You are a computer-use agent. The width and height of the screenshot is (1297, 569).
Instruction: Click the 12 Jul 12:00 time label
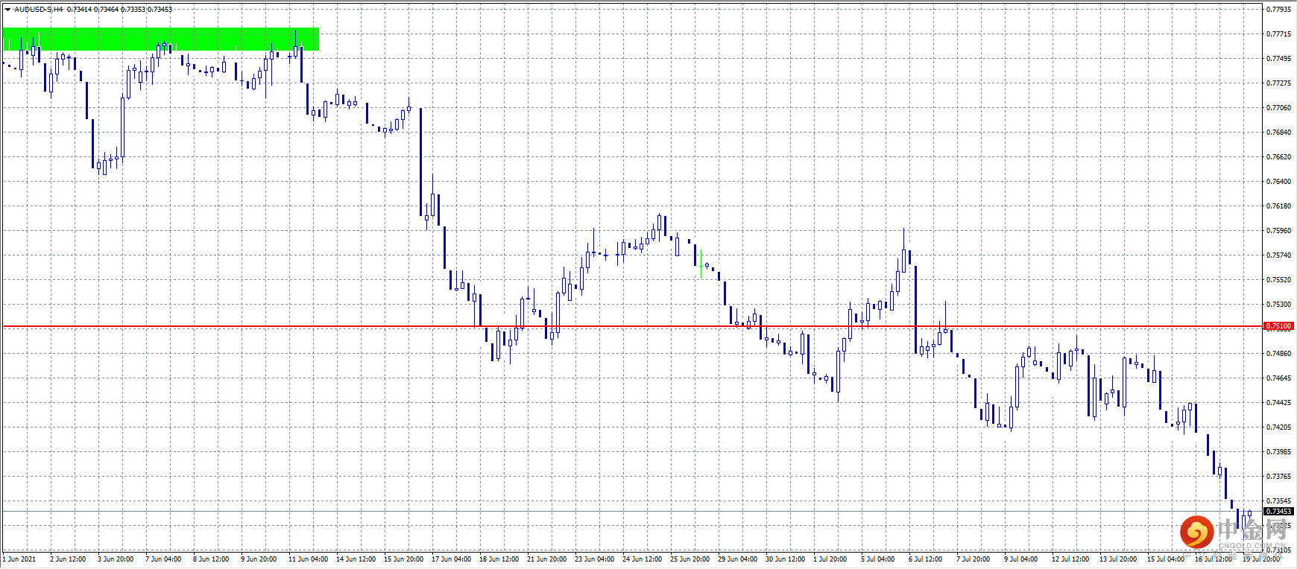(1070, 559)
